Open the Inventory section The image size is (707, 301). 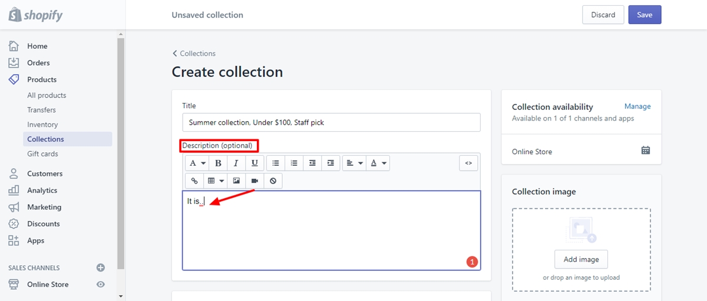point(42,125)
